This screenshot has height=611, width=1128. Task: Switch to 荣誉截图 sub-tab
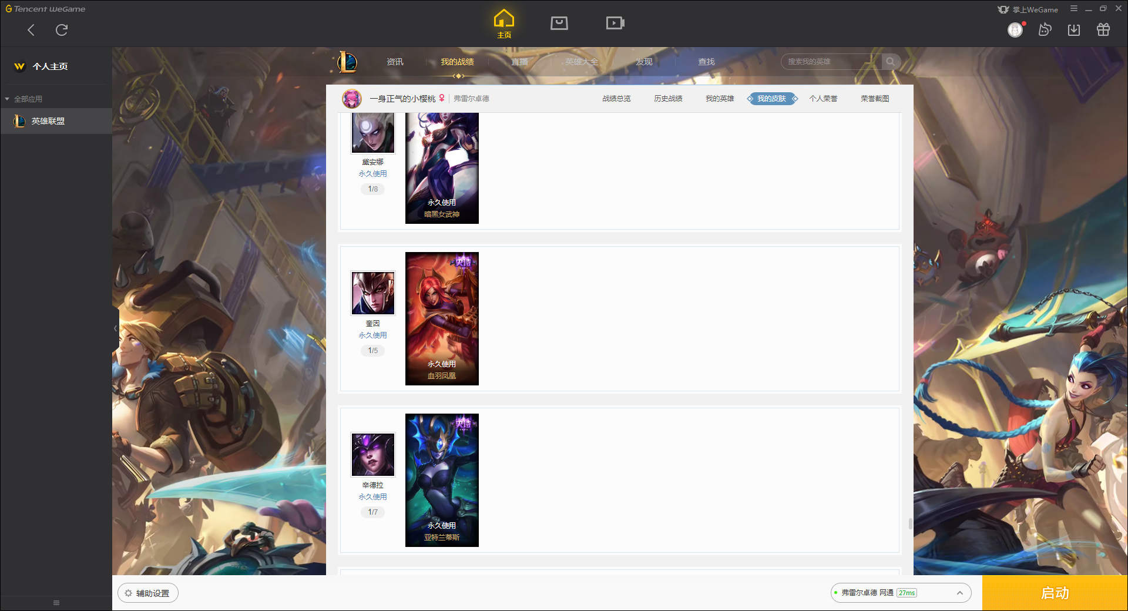(x=875, y=99)
